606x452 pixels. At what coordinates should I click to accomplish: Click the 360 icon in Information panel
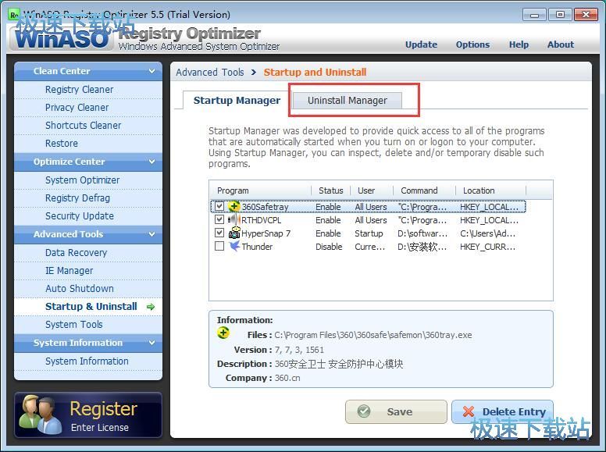223,333
